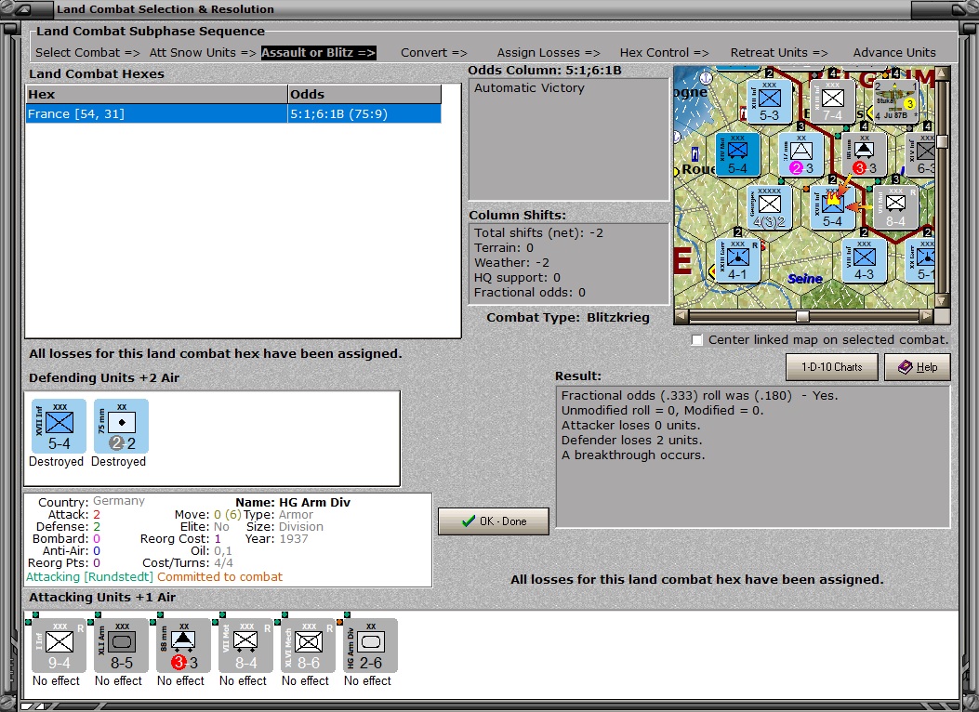This screenshot has width=979, height=712.
Task: Open the 1-D-10 Charts
Action: pos(832,367)
